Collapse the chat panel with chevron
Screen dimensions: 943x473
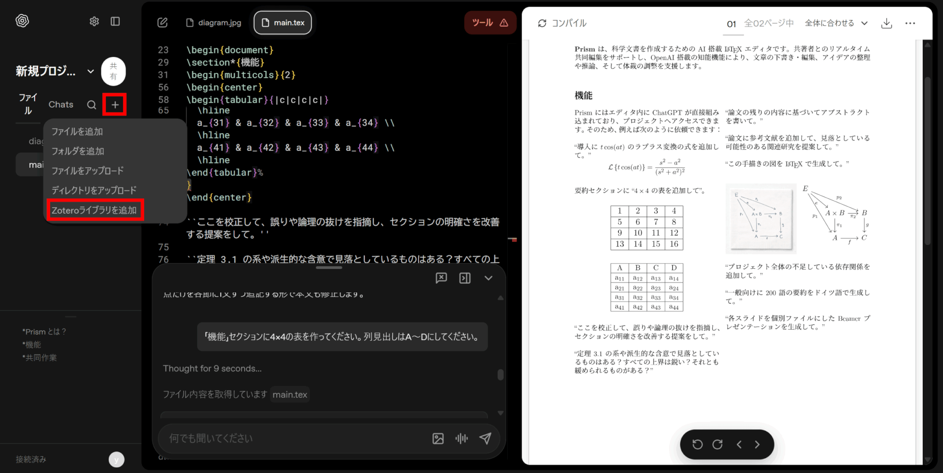[488, 278]
